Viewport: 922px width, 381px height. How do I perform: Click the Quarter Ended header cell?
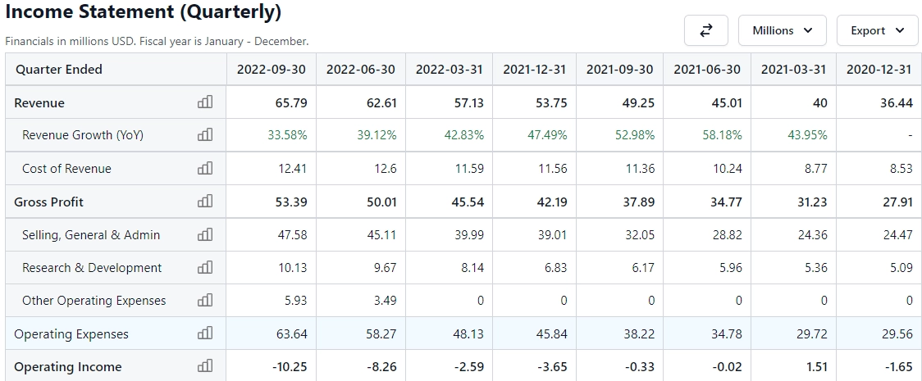point(59,70)
